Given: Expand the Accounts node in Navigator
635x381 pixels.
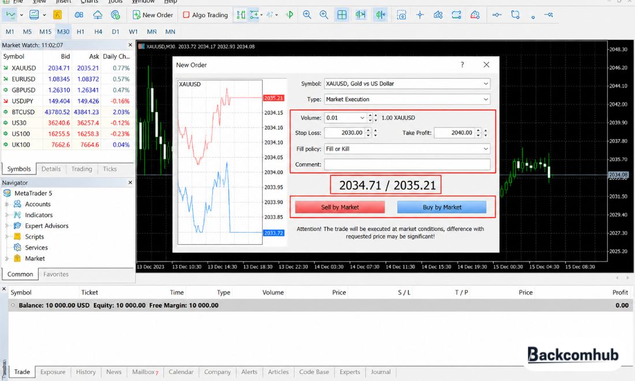Looking at the screenshot, I should click(x=6, y=204).
